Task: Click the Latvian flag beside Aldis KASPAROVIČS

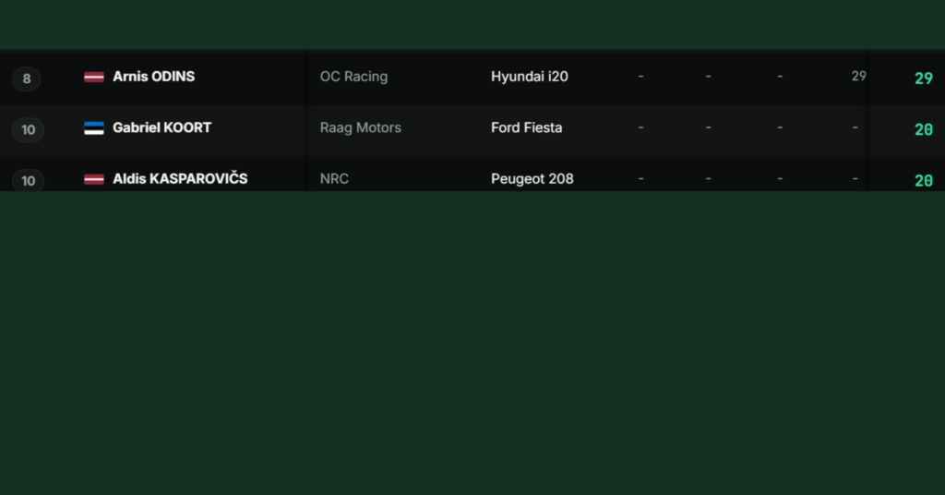Action: [x=94, y=179]
